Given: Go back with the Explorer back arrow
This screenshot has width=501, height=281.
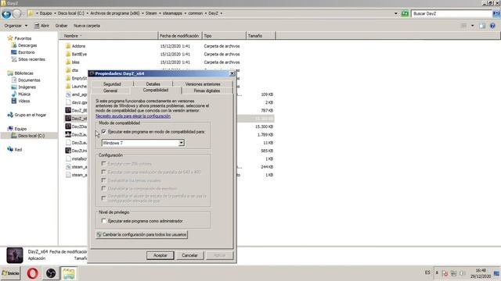Looking at the screenshot, I should click(6, 14).
